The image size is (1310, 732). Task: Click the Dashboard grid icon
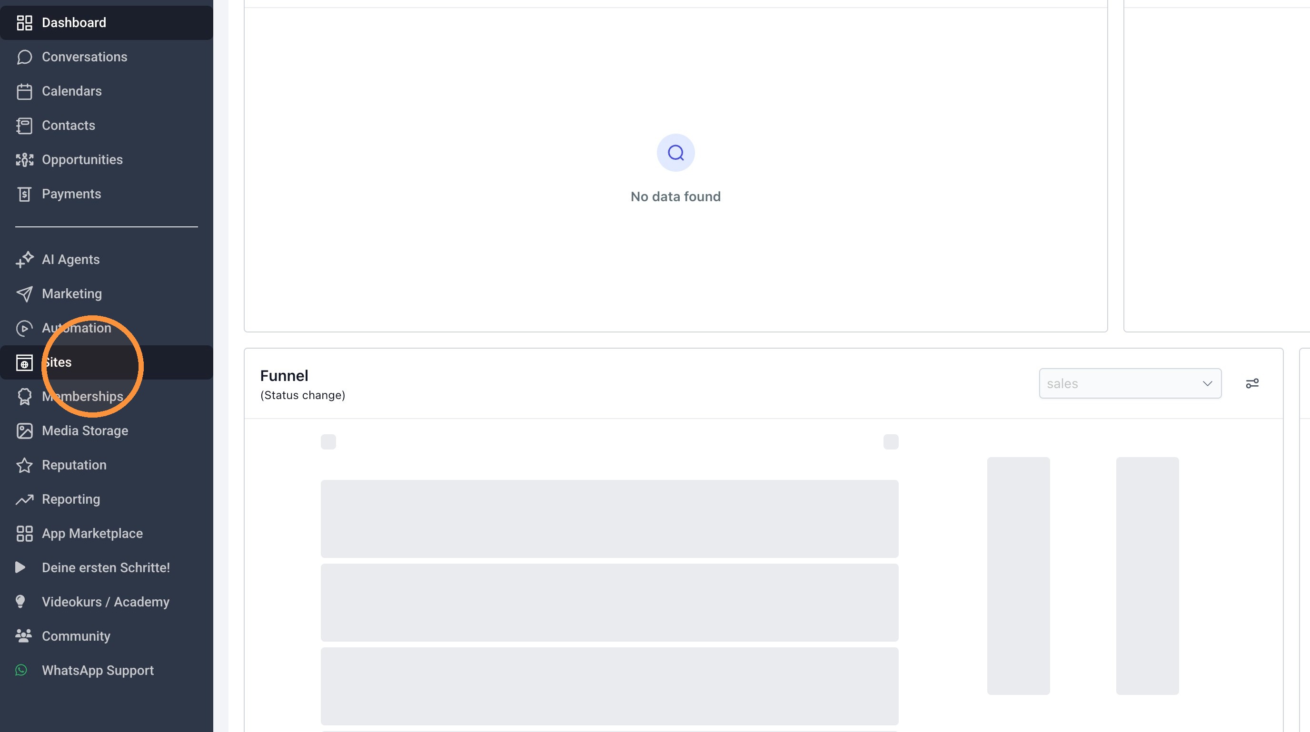(24, 23)
